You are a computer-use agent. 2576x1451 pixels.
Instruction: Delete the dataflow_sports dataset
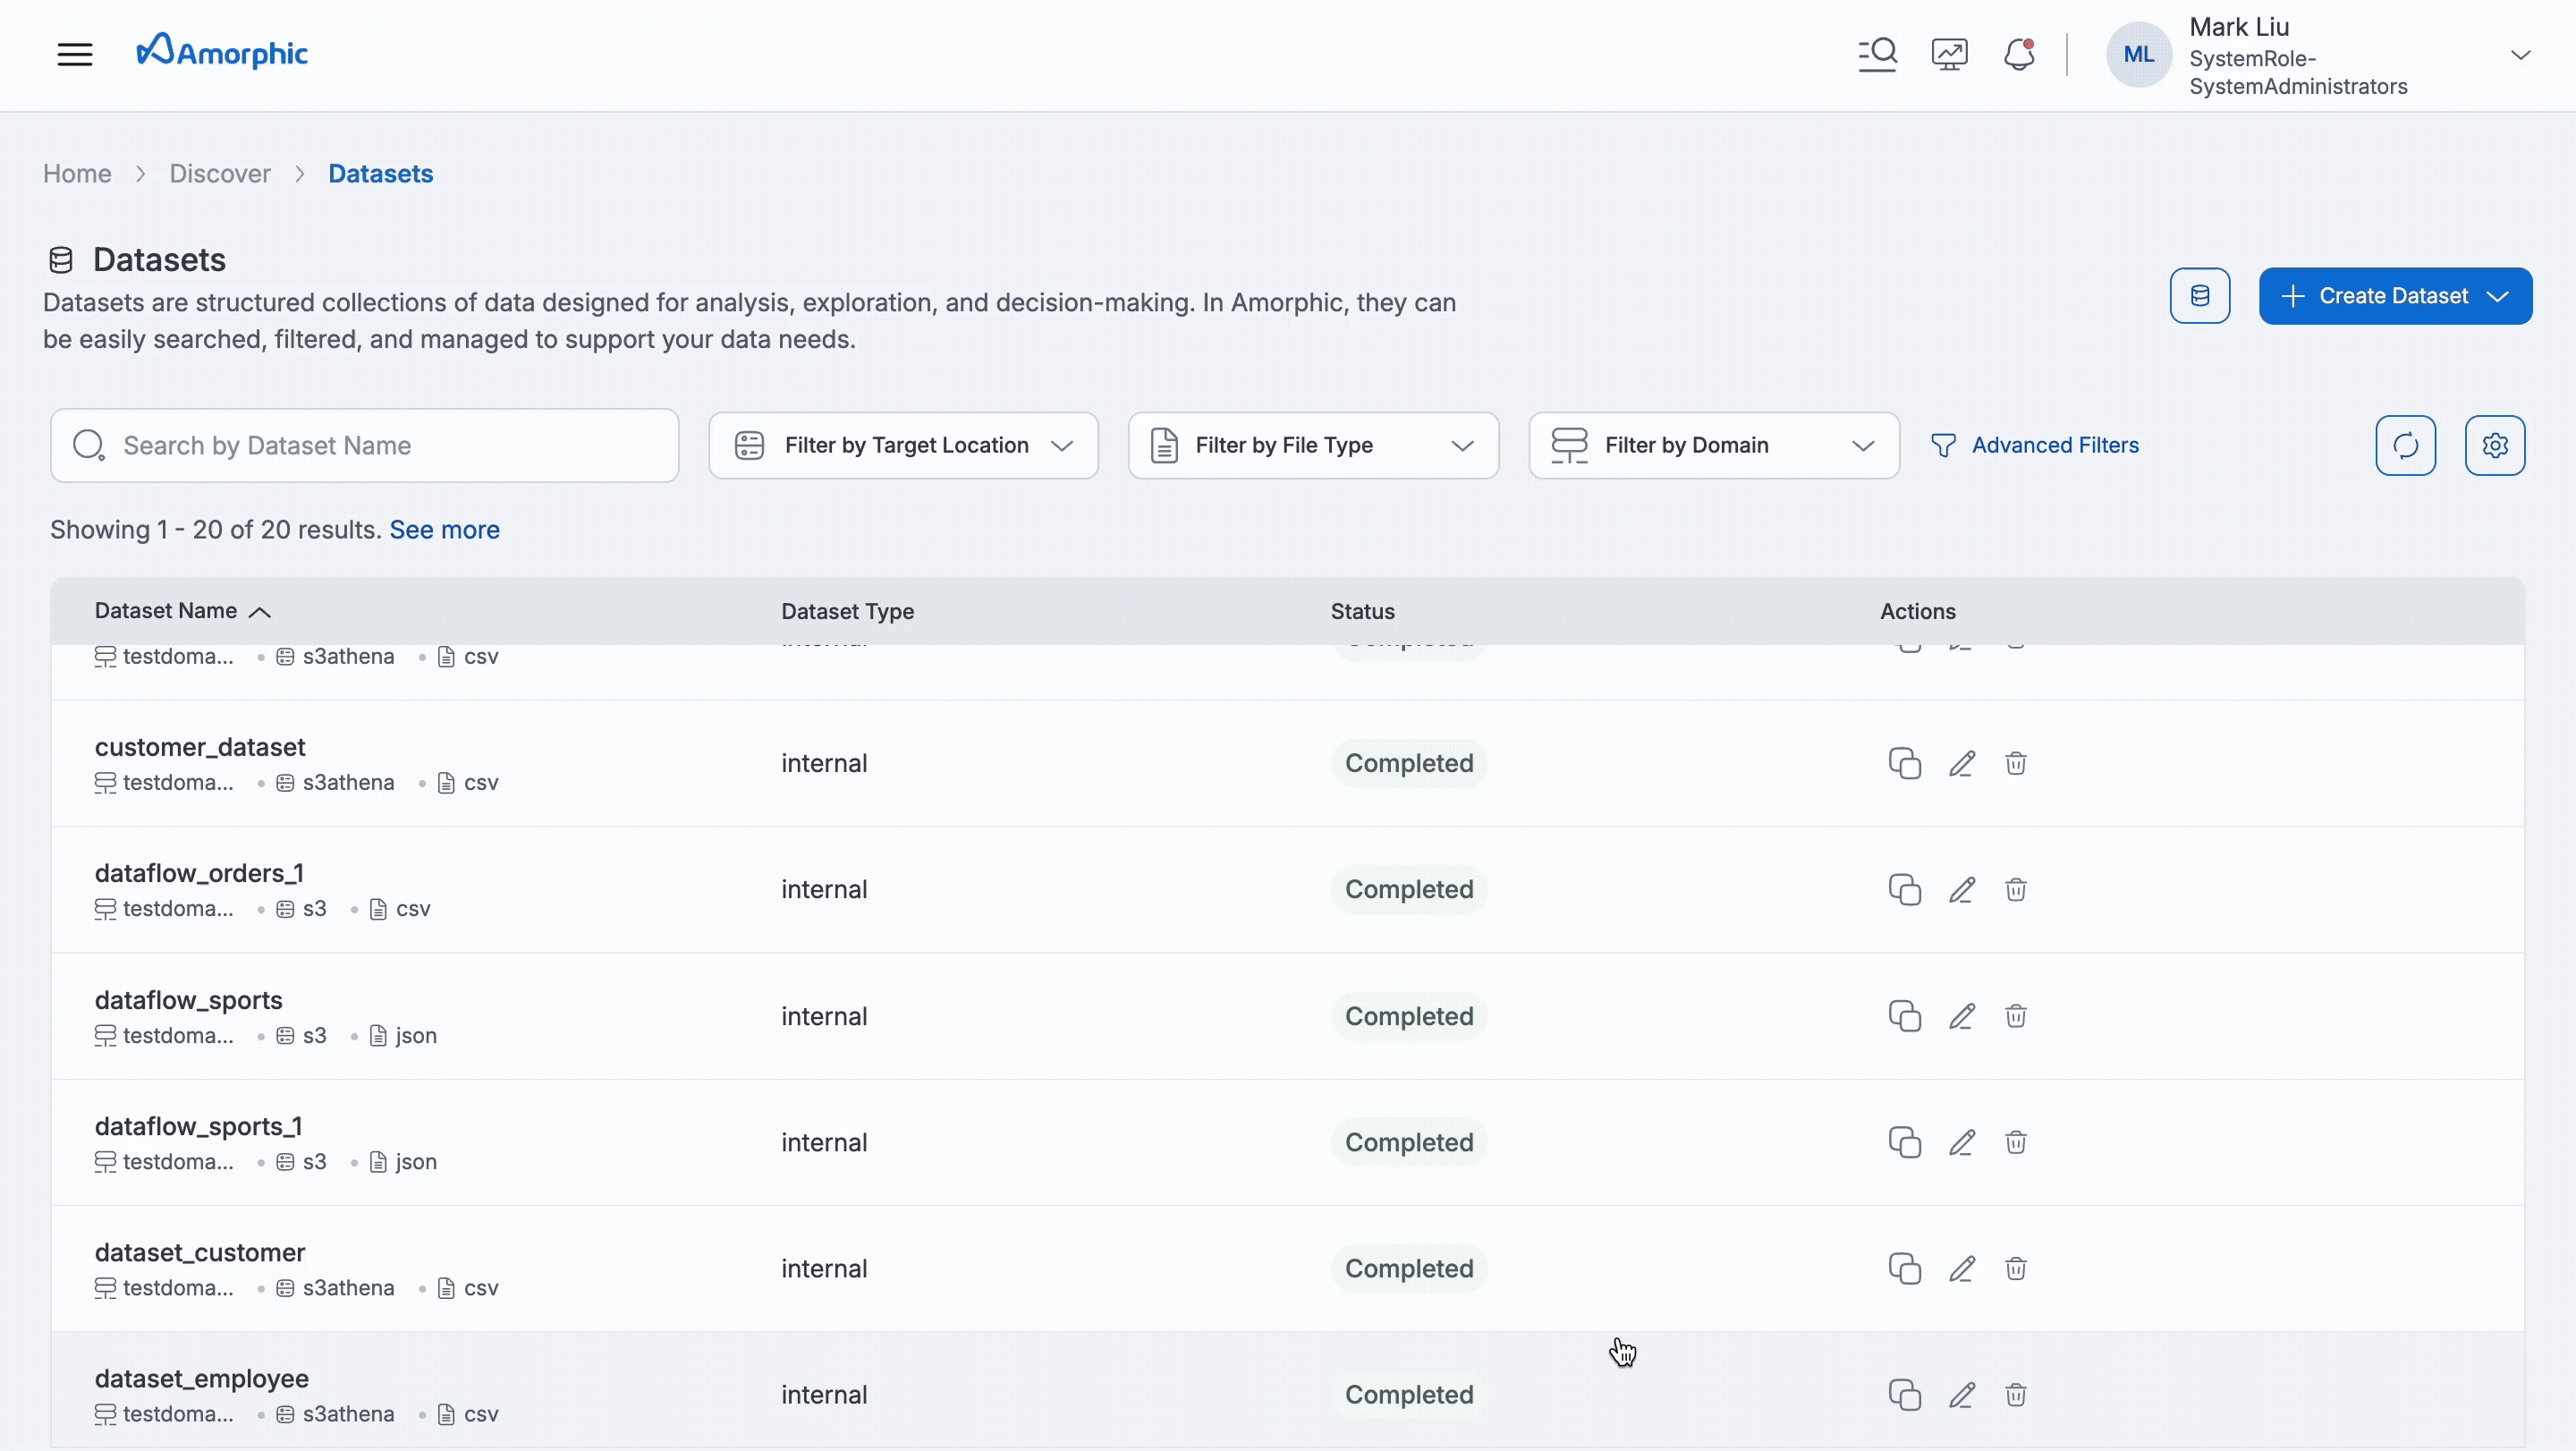tap(2015, 1016)
